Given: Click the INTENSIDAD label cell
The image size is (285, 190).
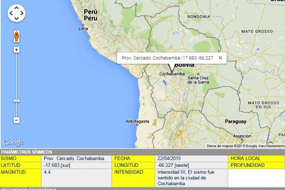Looking at the screenshot, I should (x=133, y=178).
